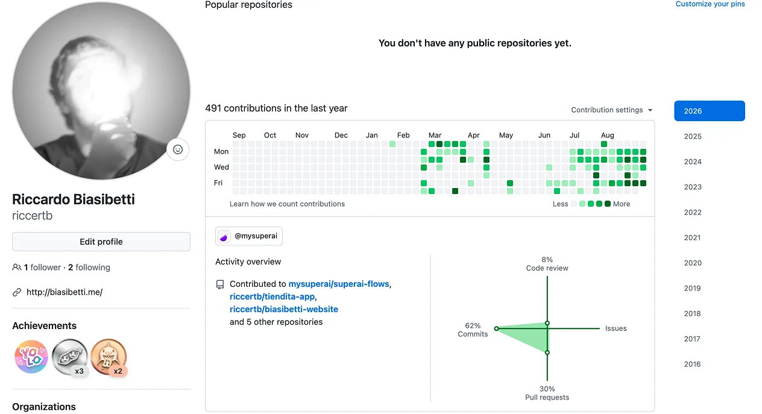Click the profile avatar photo
The image size is (762, 414).
[101, 90]
